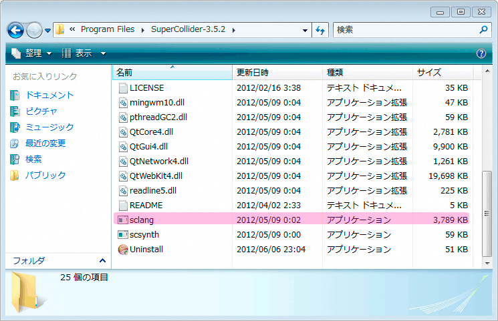Image resolution: width=498 pixels, height=321 pixels.
Task: Open the help question mark icon
Action: pyautogui.click(x=481, y=53)
